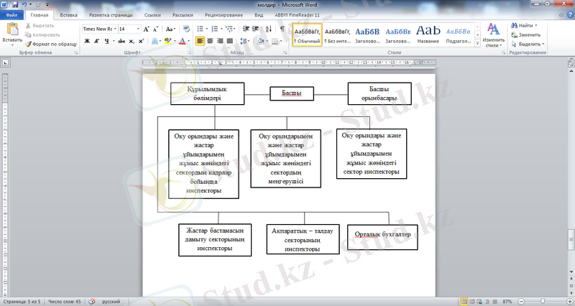
Task: Switch to the Разметка страницы tab
Action: point(111,15)
